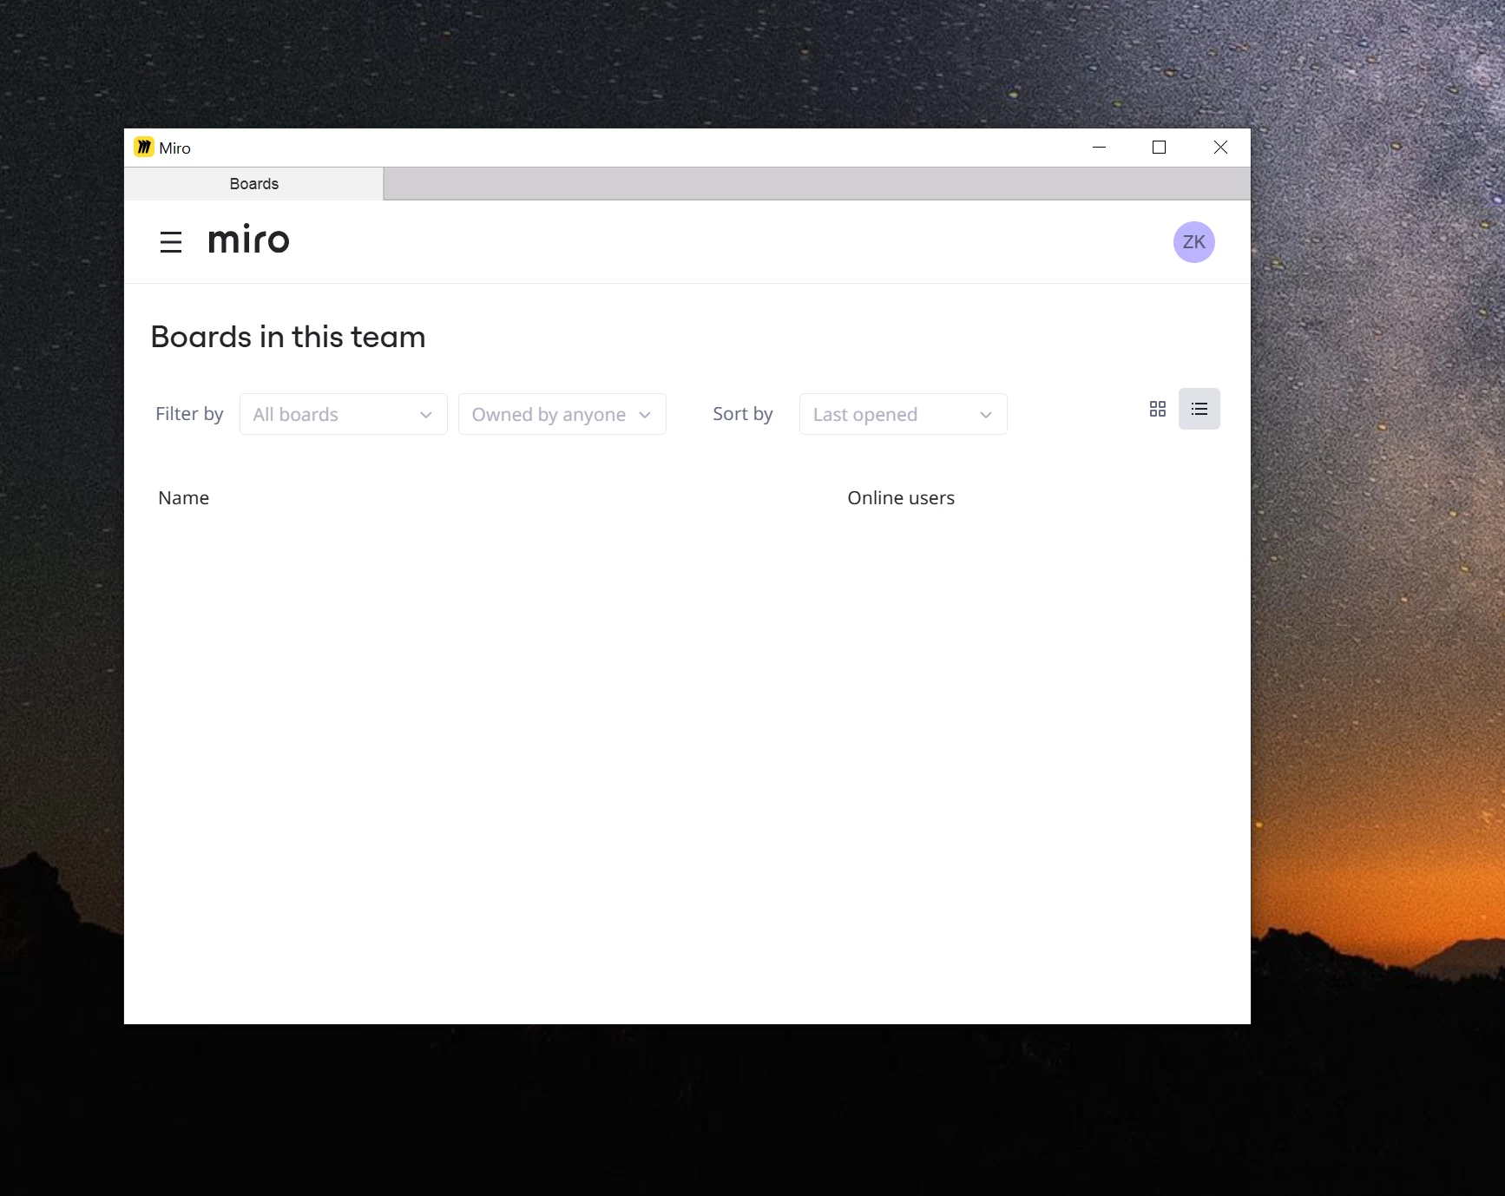This screenshot has height=1196, width=1505.
Task: Click the Miro icon in the title bar
Action: click(x=143, y=147)
